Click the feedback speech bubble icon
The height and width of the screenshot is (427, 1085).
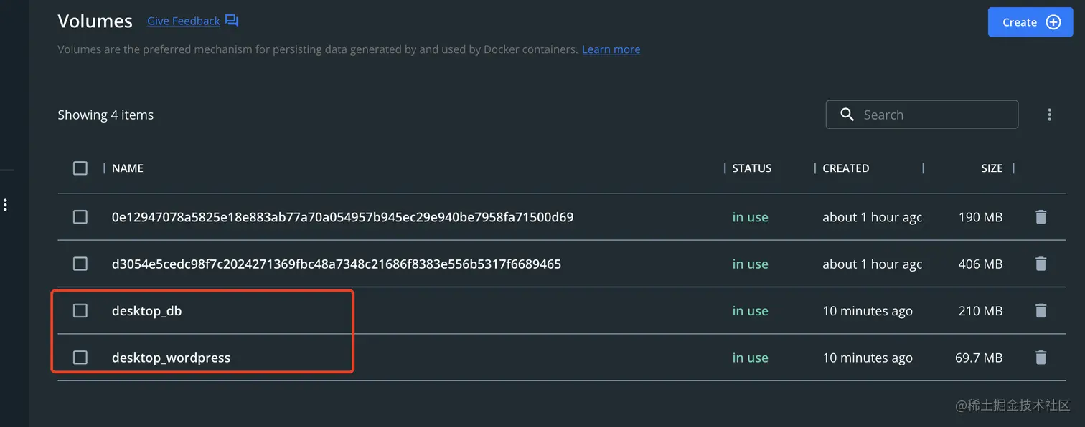coord(232,21)
